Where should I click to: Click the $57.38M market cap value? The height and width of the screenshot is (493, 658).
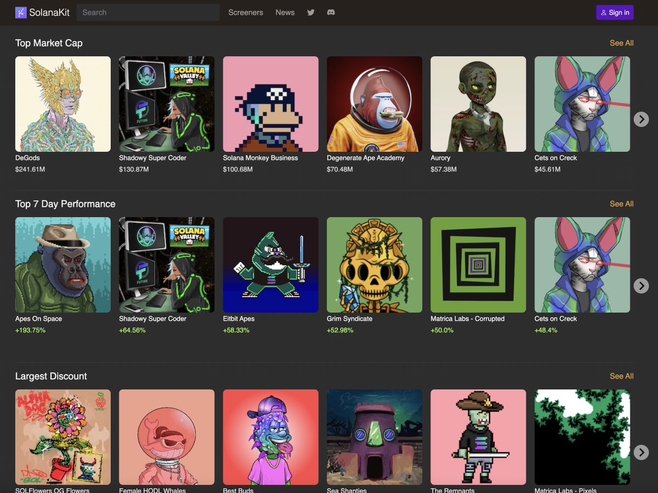coord(444,169)
